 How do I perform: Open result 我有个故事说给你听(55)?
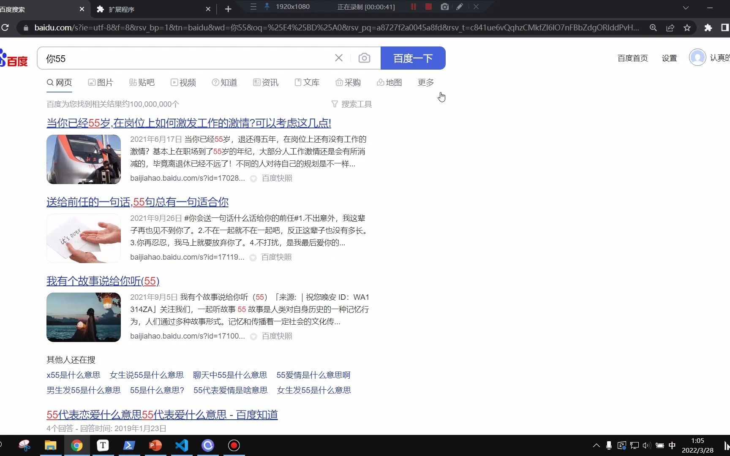(103, 281)
